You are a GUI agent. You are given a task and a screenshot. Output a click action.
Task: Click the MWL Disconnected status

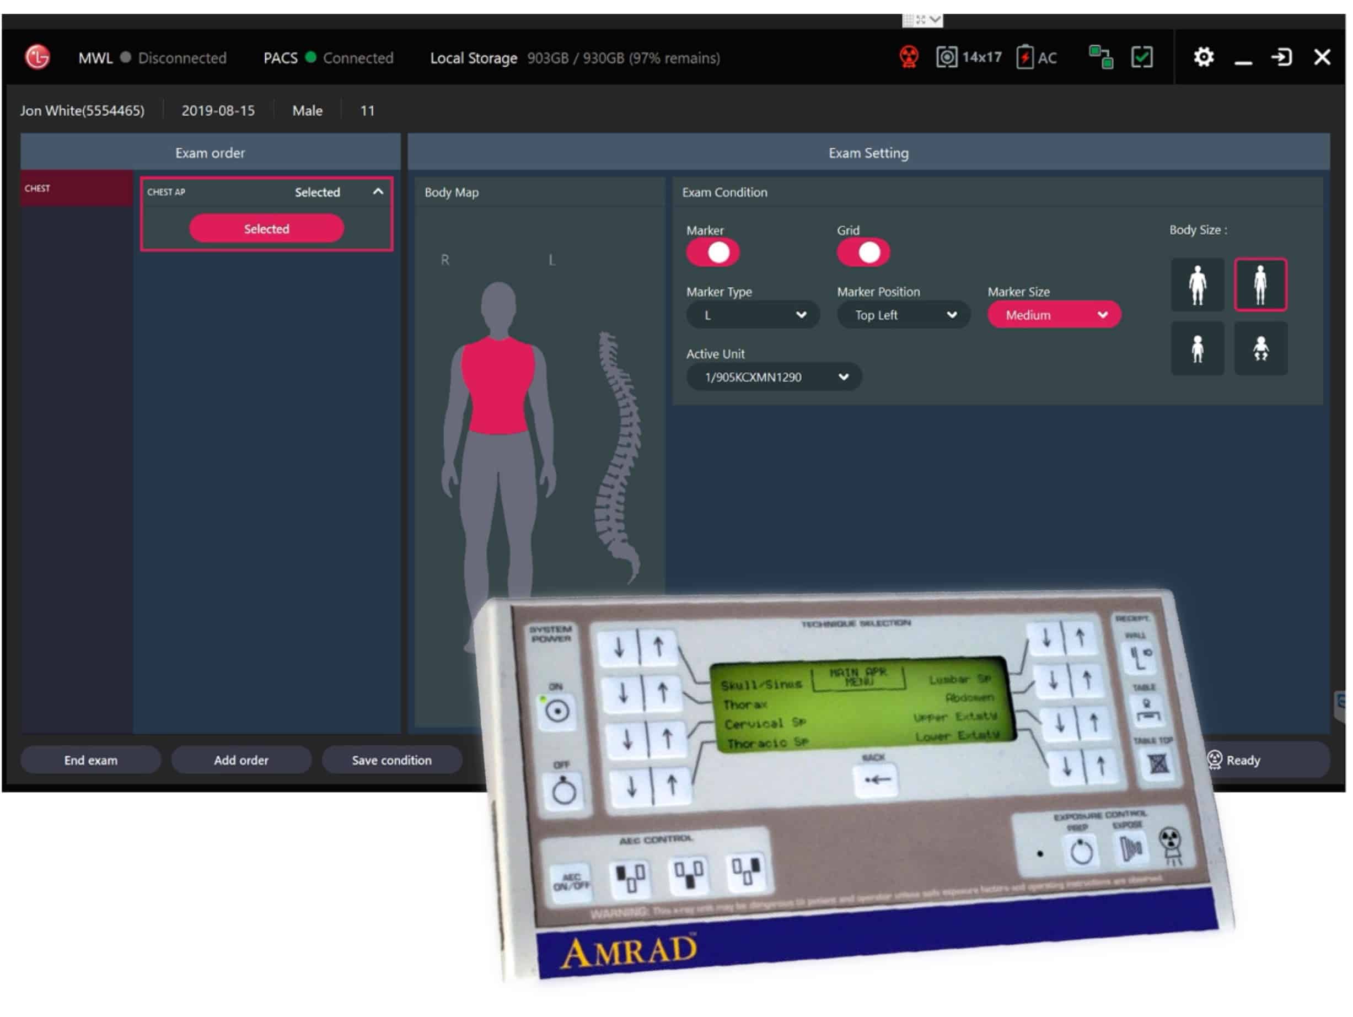(152, 58)
